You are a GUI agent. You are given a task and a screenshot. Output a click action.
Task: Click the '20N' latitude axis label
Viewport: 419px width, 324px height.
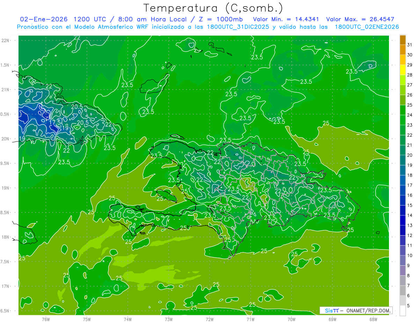tap(5, 139)
